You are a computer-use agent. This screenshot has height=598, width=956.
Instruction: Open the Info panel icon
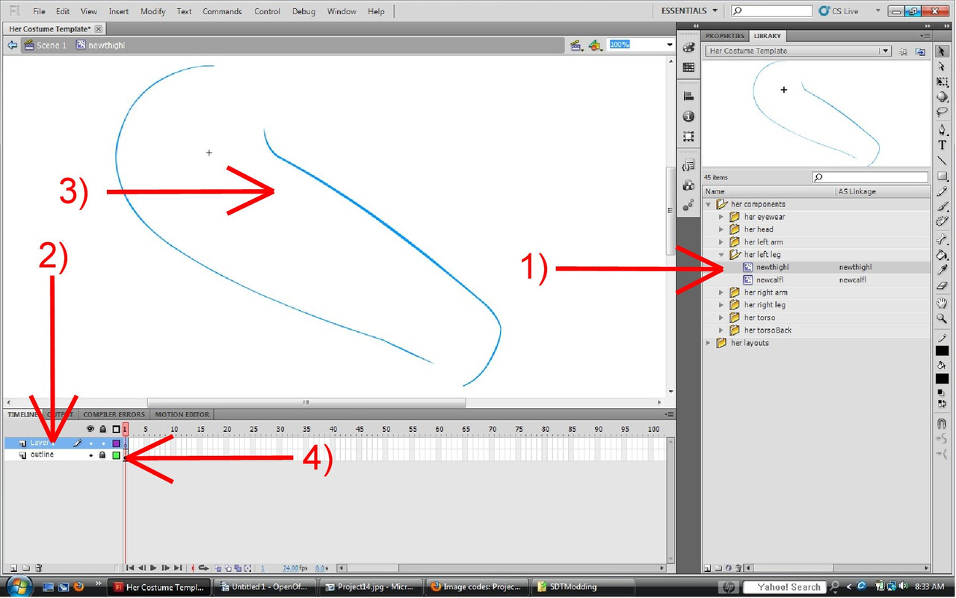[x=688, y=117]
